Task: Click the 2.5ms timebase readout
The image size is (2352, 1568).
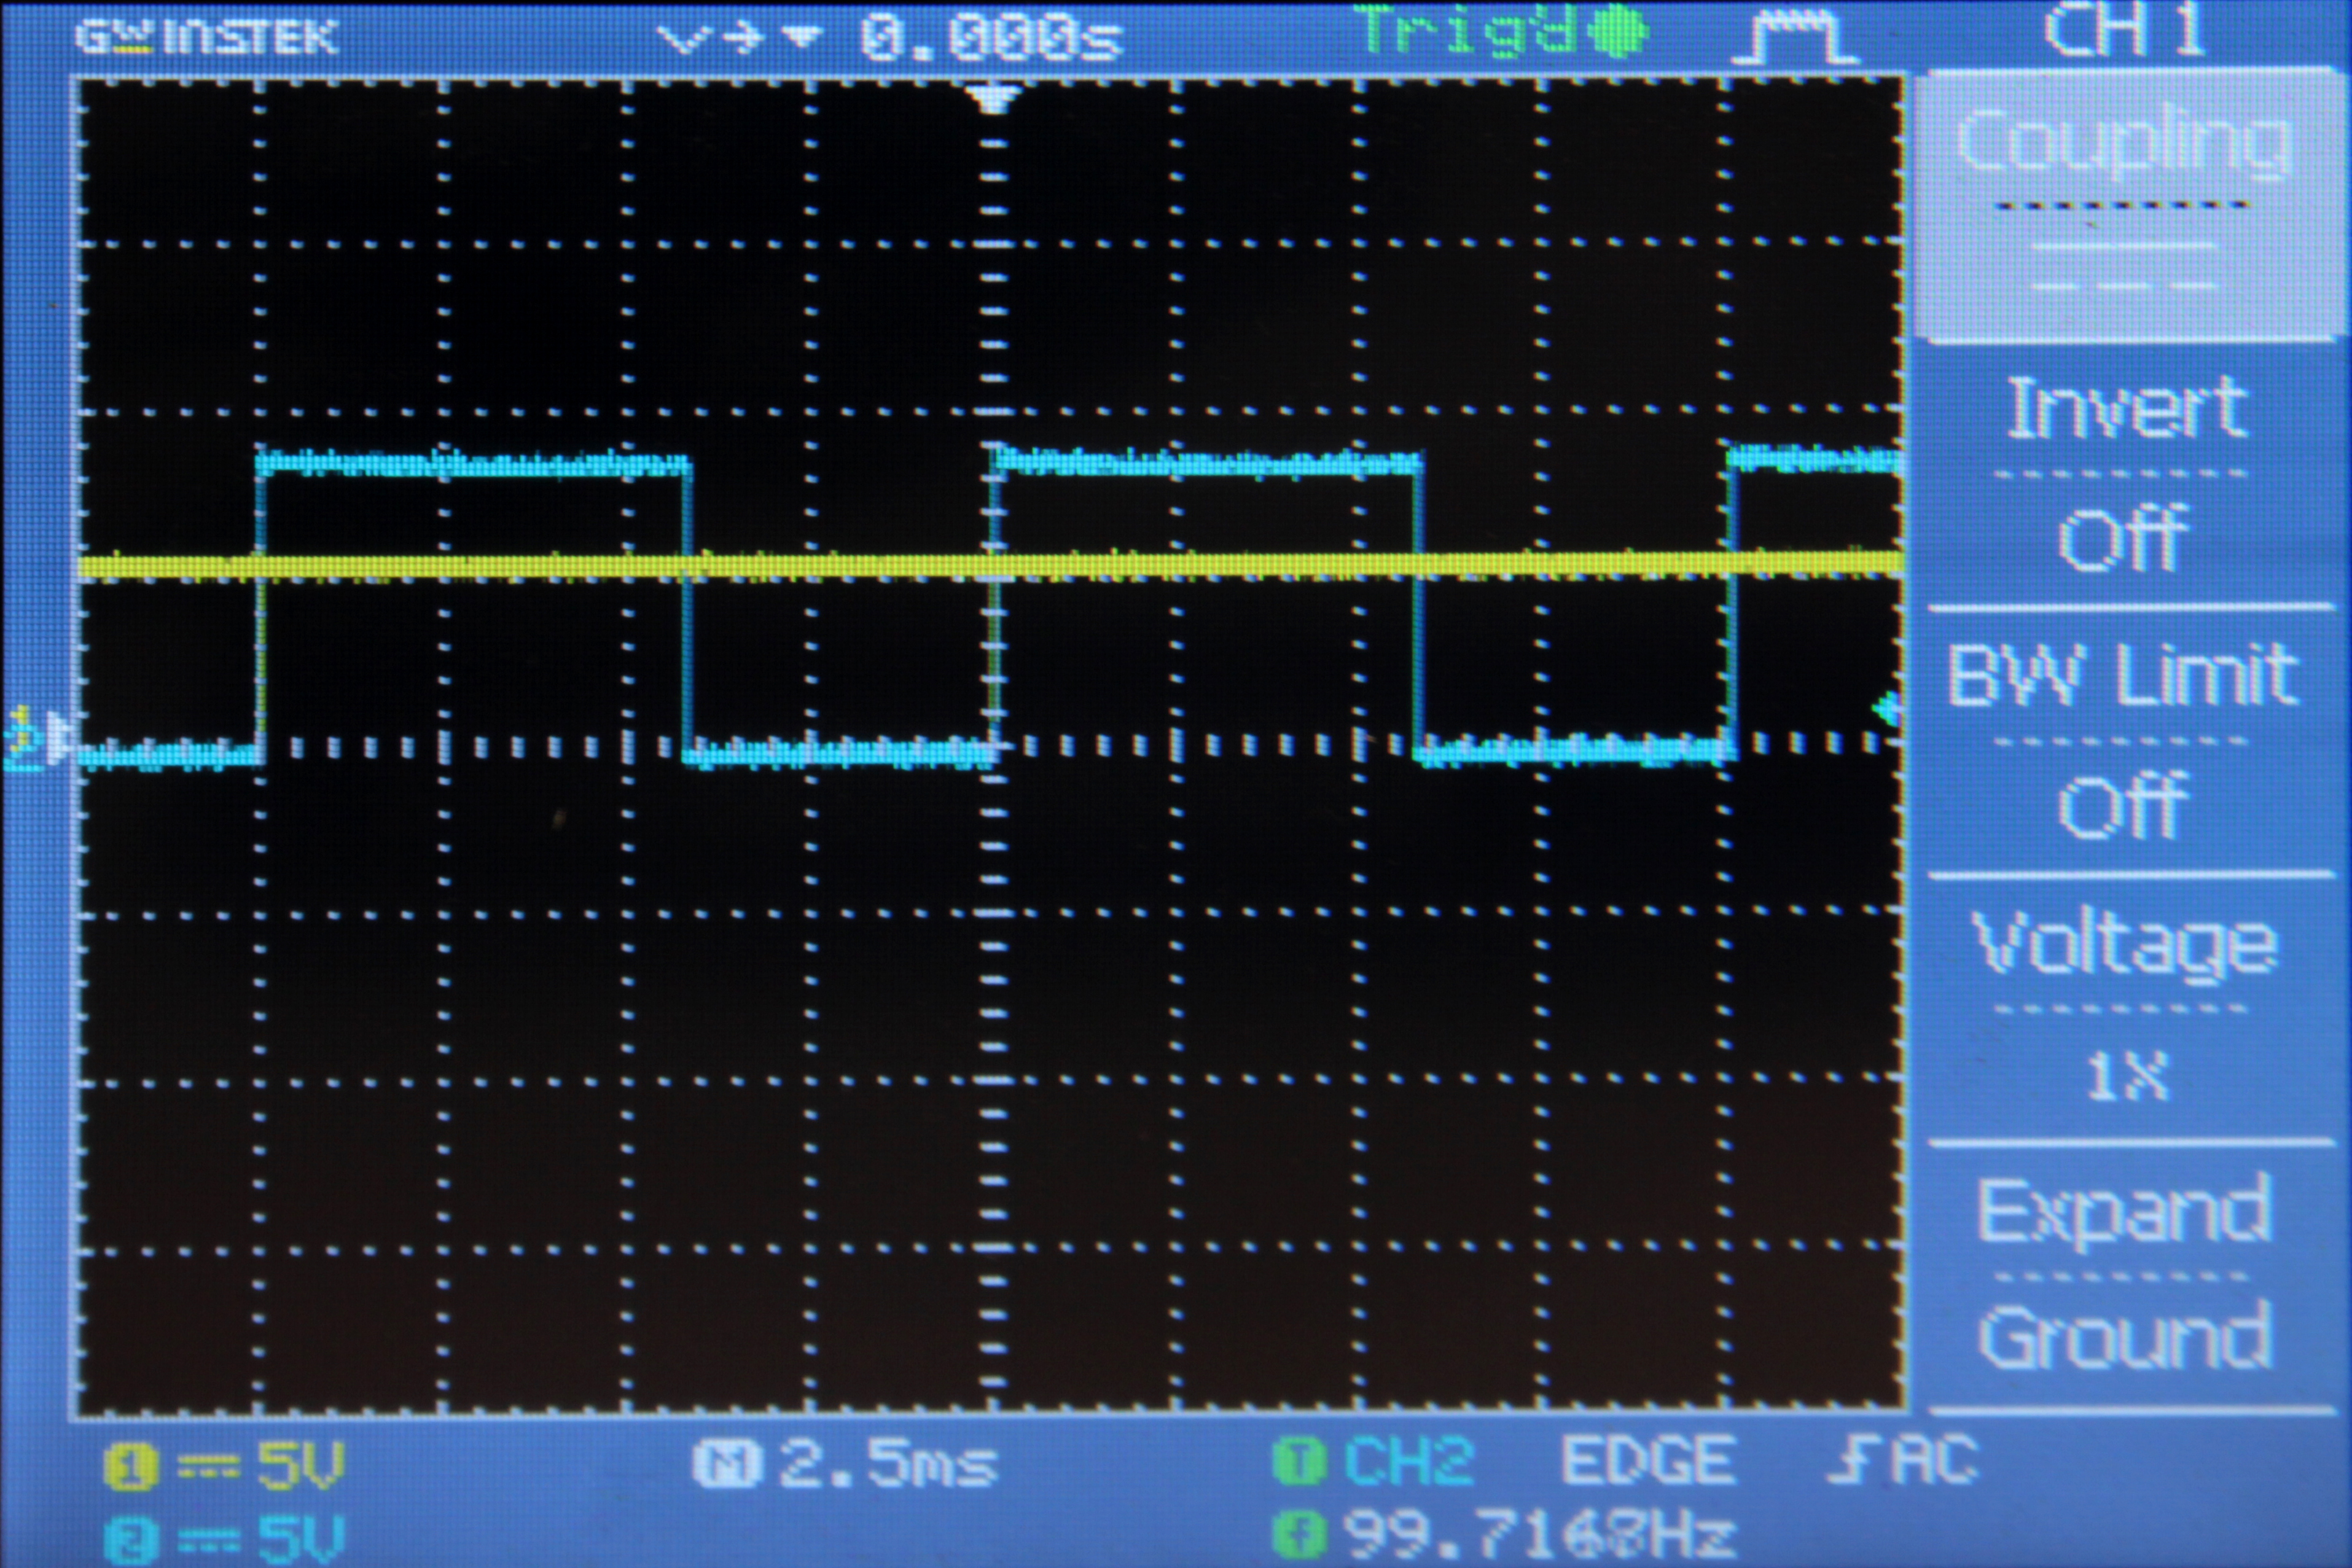Action: coord(888,1465)
